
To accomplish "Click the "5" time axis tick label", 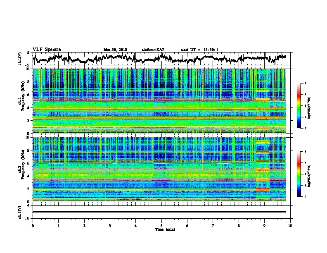I will tap(161, 226).
